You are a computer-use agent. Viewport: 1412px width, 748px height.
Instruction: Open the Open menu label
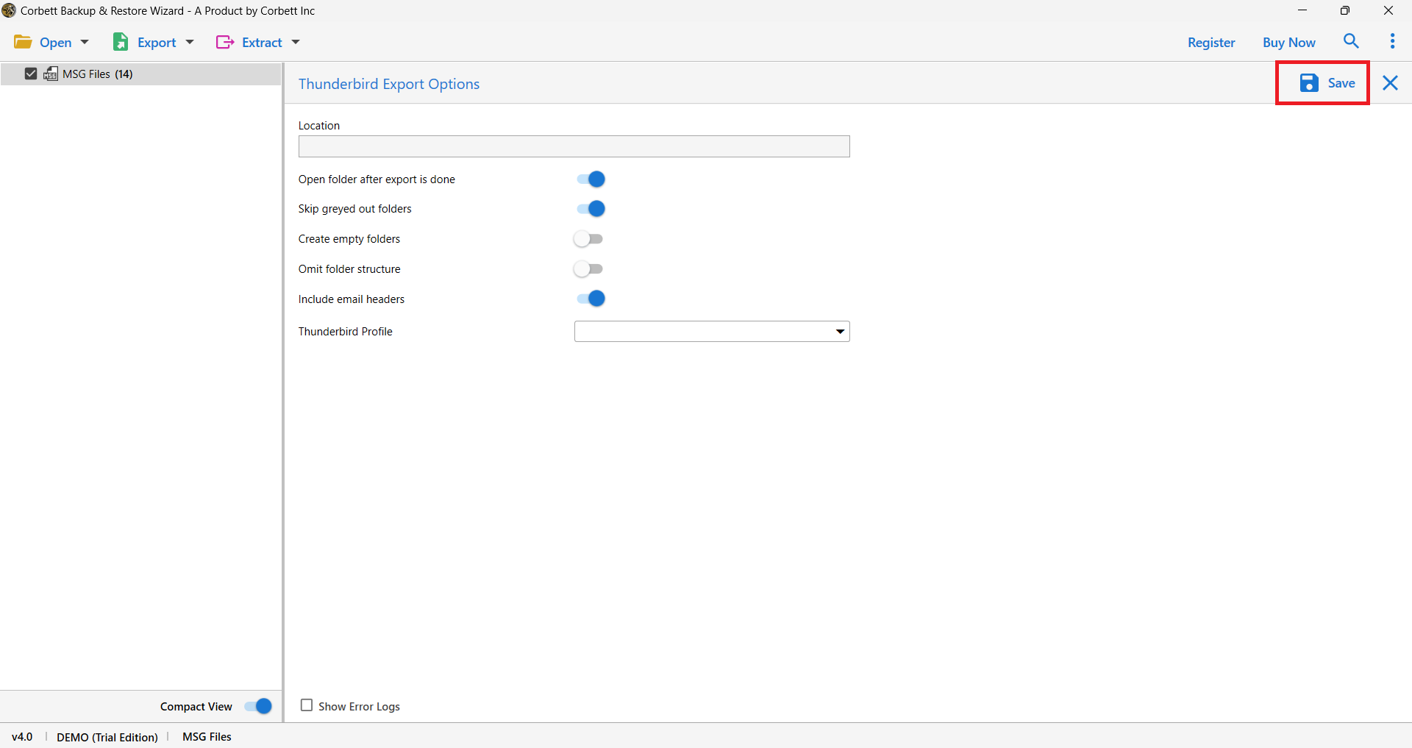56,43
